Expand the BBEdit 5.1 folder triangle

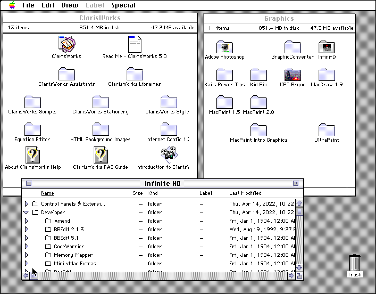pos(26,238)
